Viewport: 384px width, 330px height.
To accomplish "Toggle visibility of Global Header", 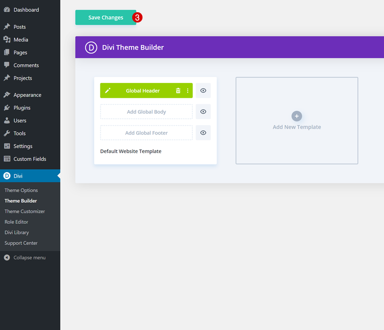I will 203,90.
